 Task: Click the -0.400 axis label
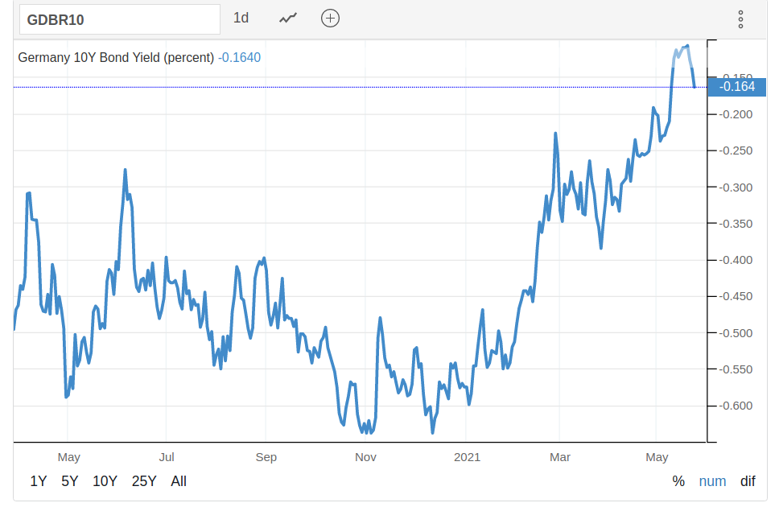[736, 260]
